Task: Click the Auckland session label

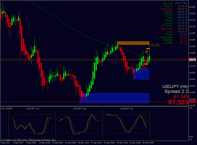Action: click(x=166, y=9)
